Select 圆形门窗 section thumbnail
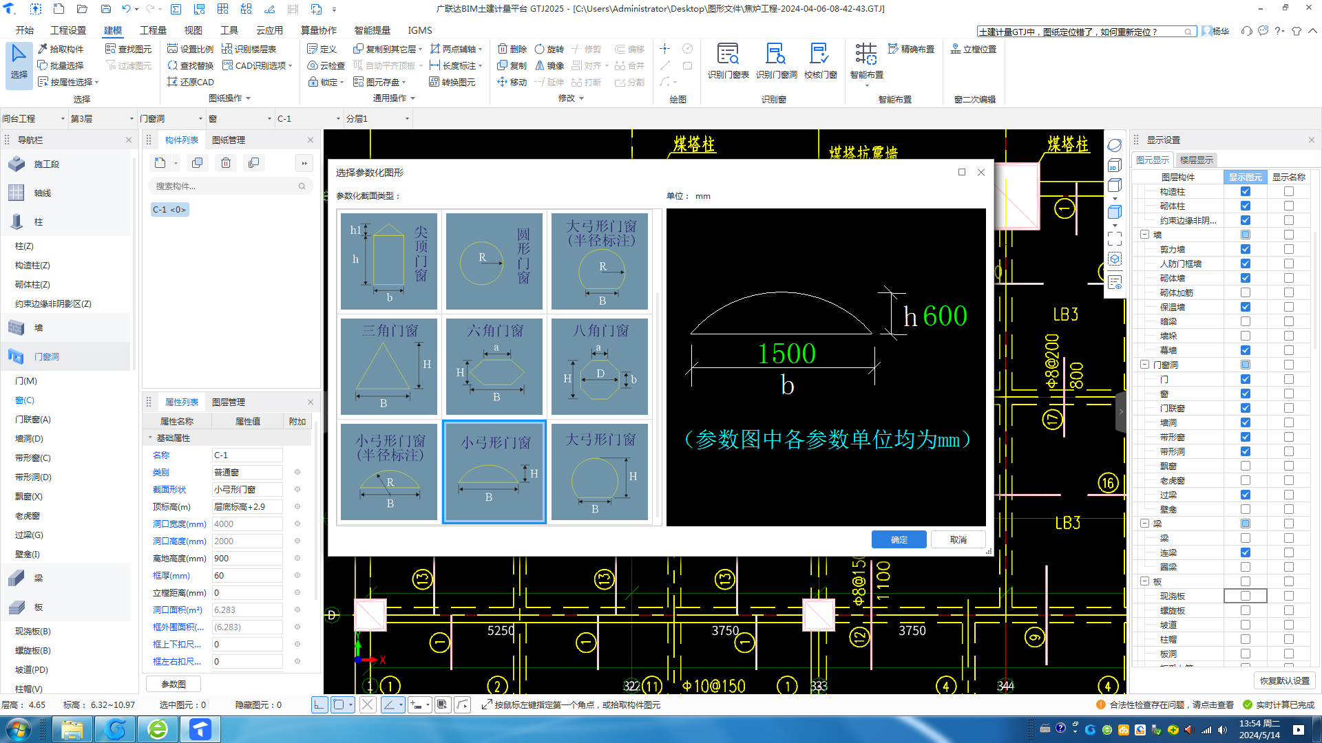The width and height of the screenshot is (1322, 743). point(494,261)
